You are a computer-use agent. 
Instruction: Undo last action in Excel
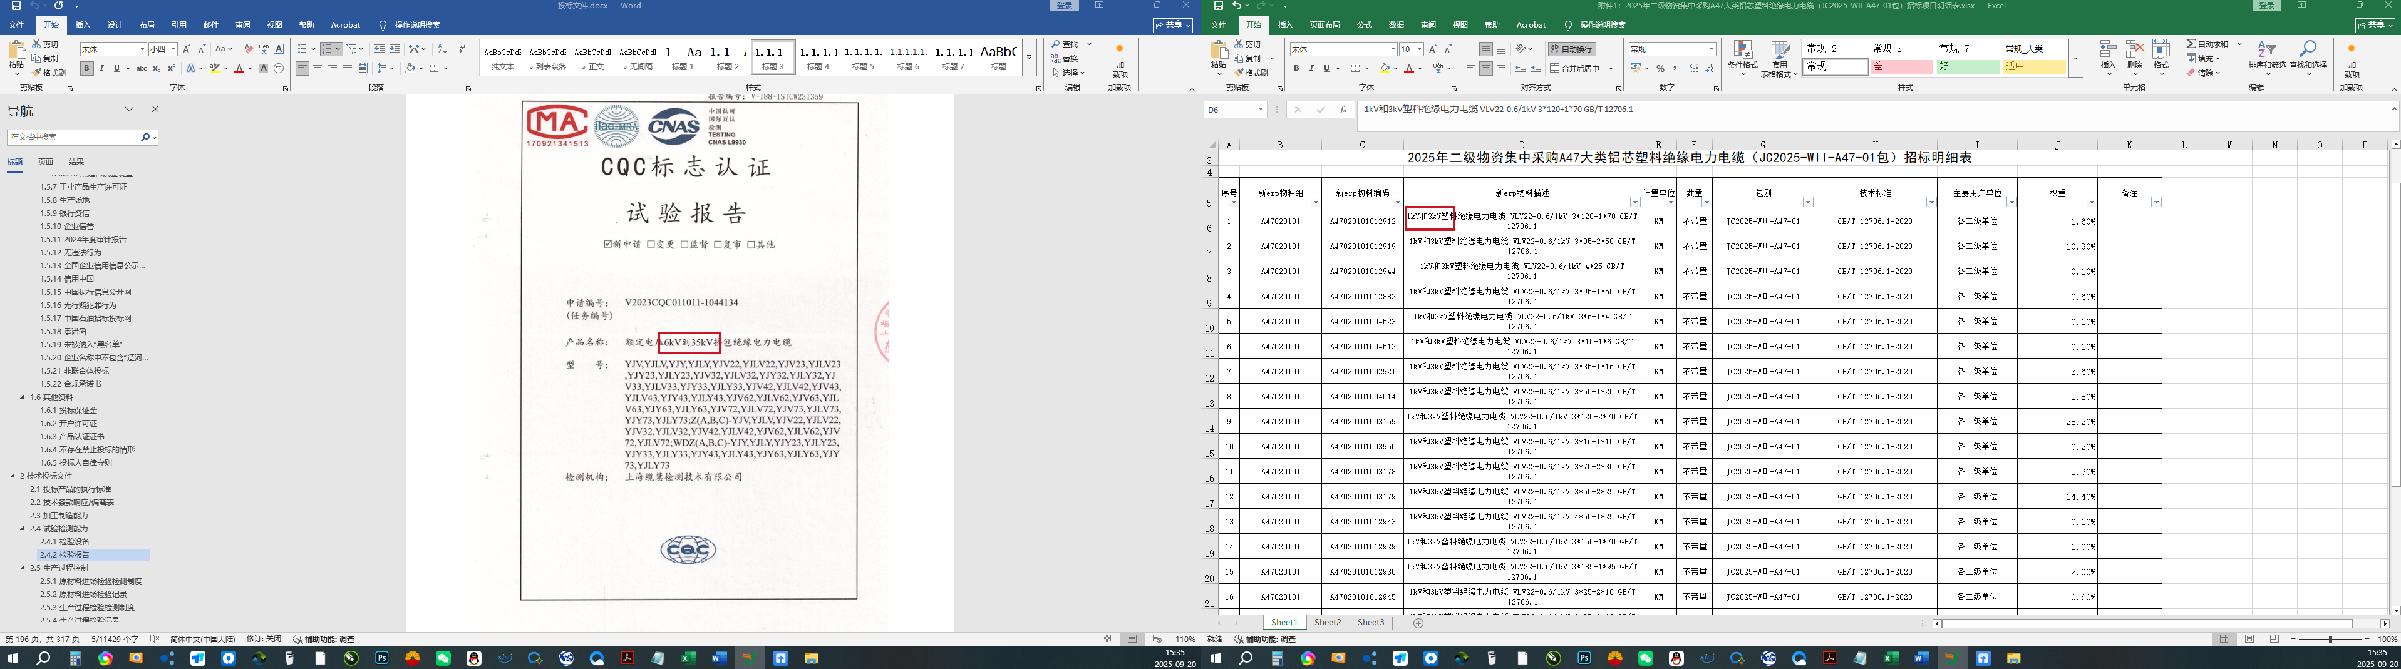[1238, 6]
